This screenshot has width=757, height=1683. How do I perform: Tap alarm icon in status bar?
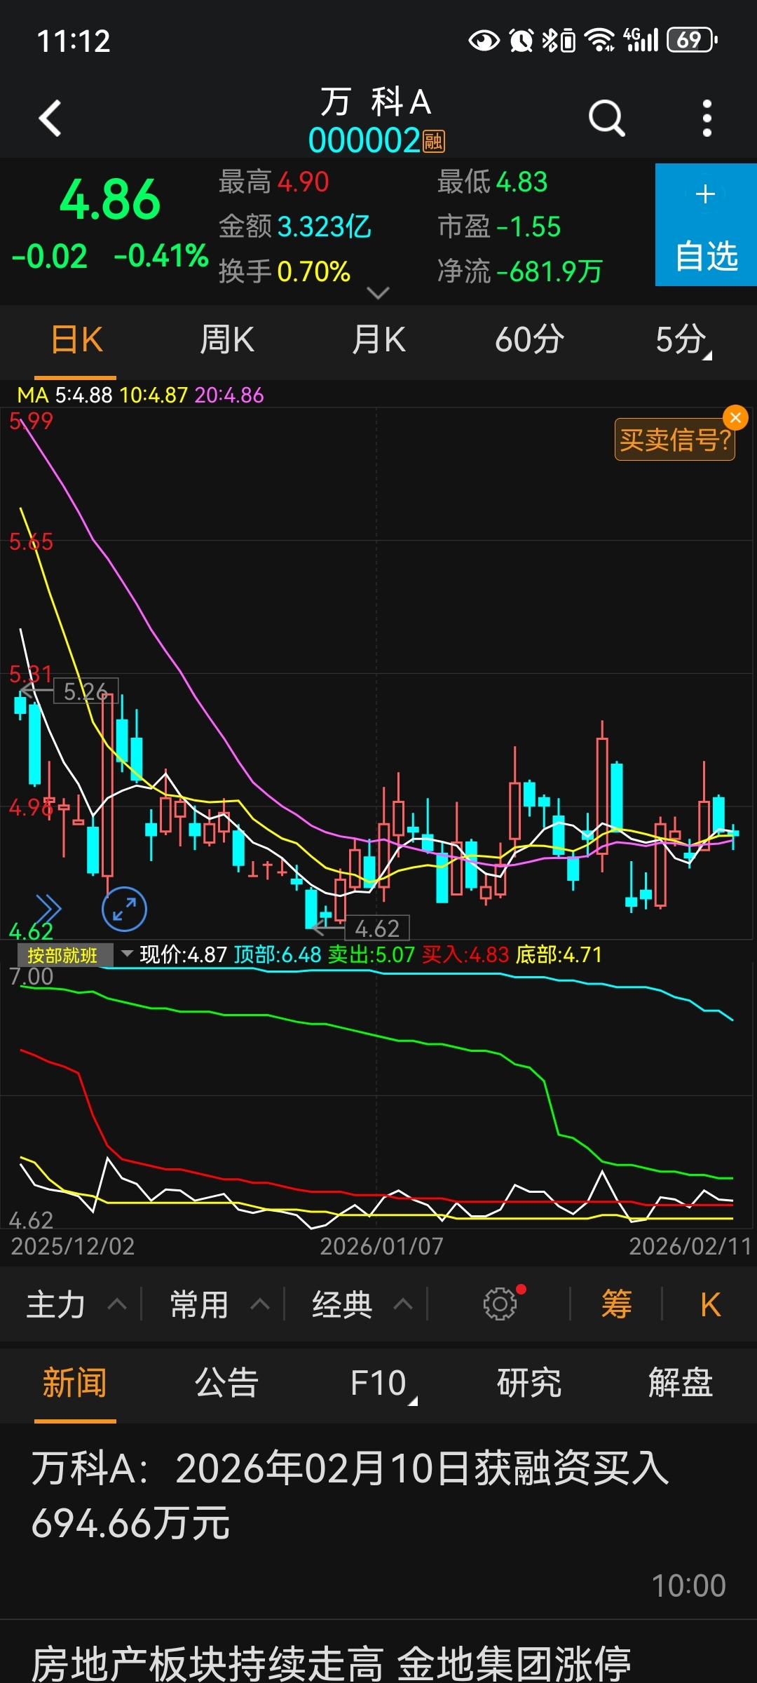(521, 40)
